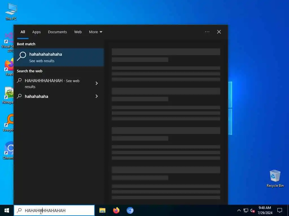
Task: Switch to the Documents search tab
Action: (57, 32)
